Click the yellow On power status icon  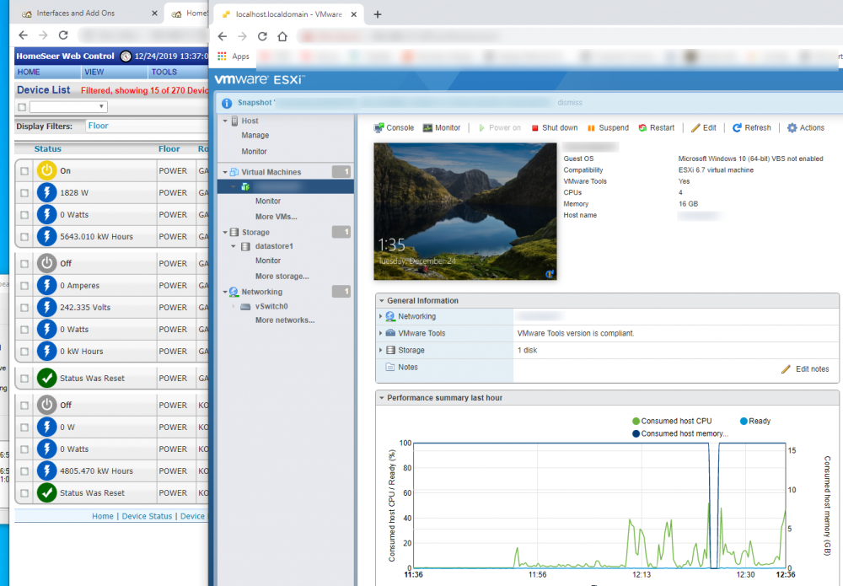click(x=46, y=170)
